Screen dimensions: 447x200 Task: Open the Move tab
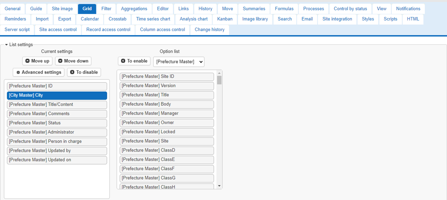pyautogui.click(x=228, y=9)
